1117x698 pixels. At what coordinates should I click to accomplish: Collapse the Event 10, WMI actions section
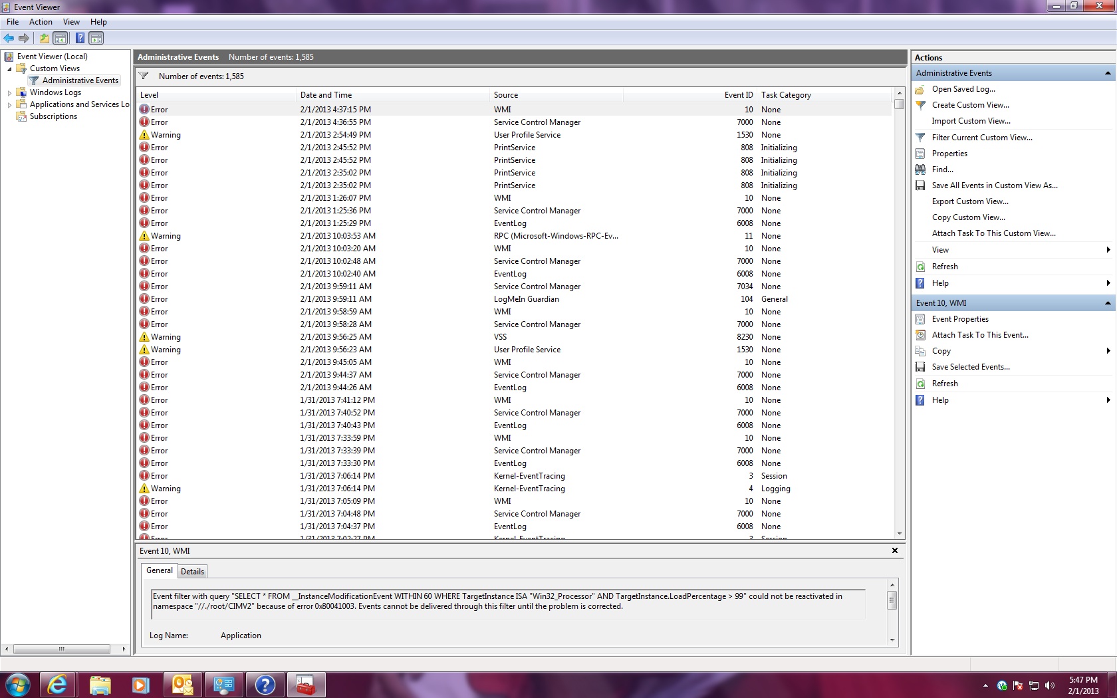click(x=1108, y=303)
